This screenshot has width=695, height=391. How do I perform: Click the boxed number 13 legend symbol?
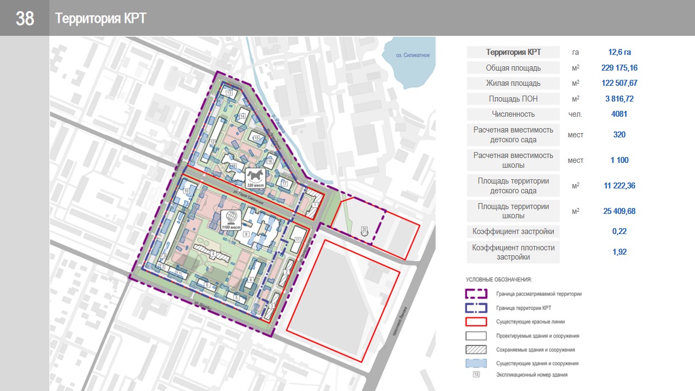point(476,375)
